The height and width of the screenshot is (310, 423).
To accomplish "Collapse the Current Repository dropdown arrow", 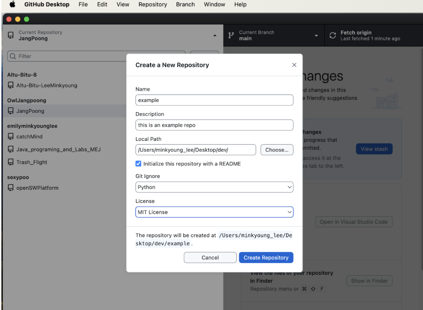I will pos(215,35).
